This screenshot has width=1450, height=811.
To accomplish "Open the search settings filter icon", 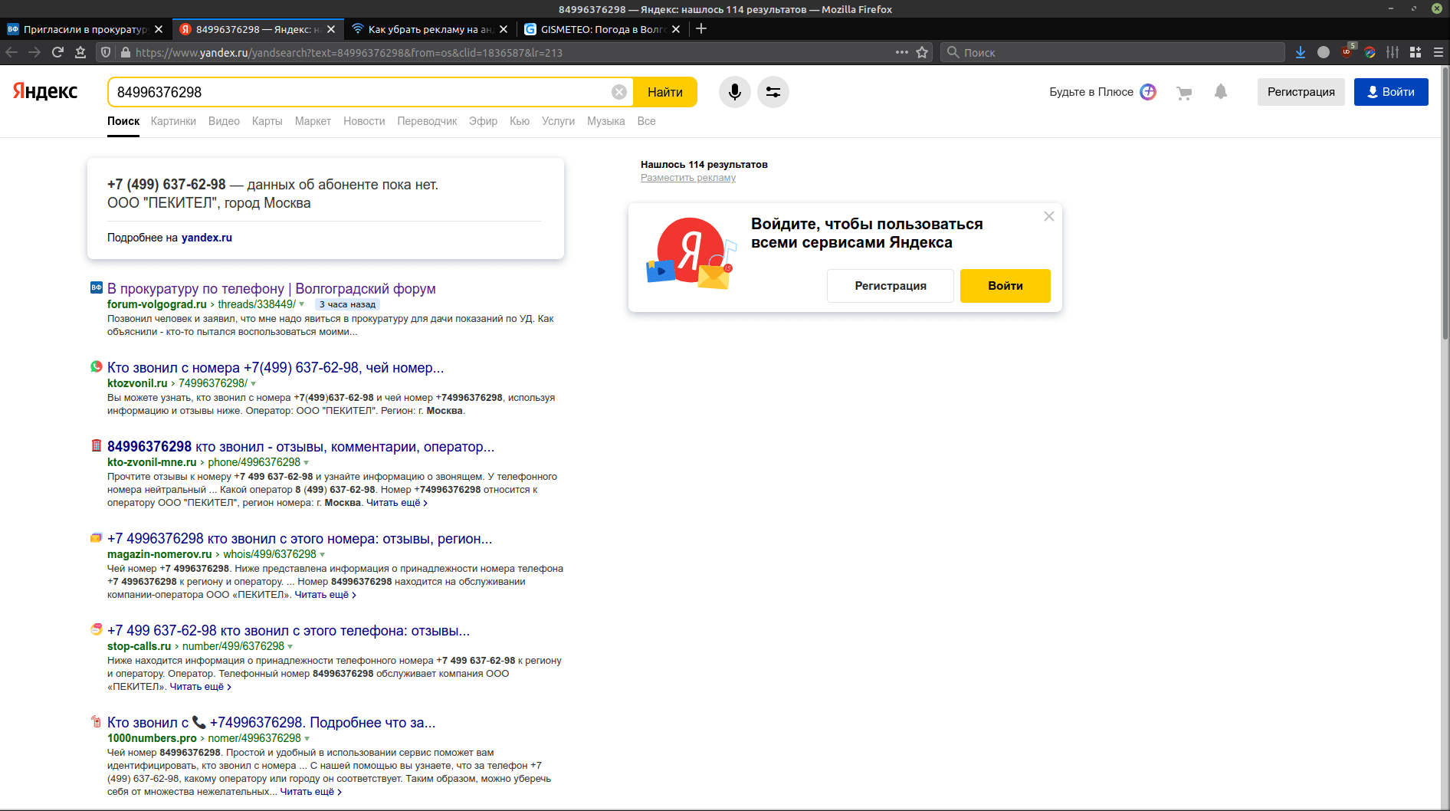I will click(773, 92).
